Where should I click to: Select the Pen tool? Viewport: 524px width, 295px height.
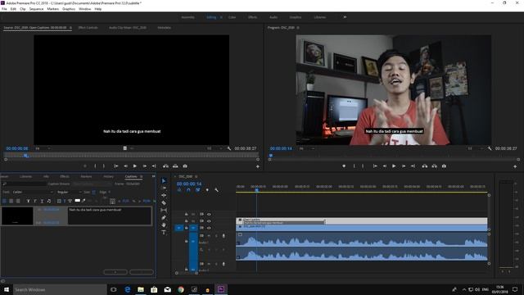coord(164,218)
